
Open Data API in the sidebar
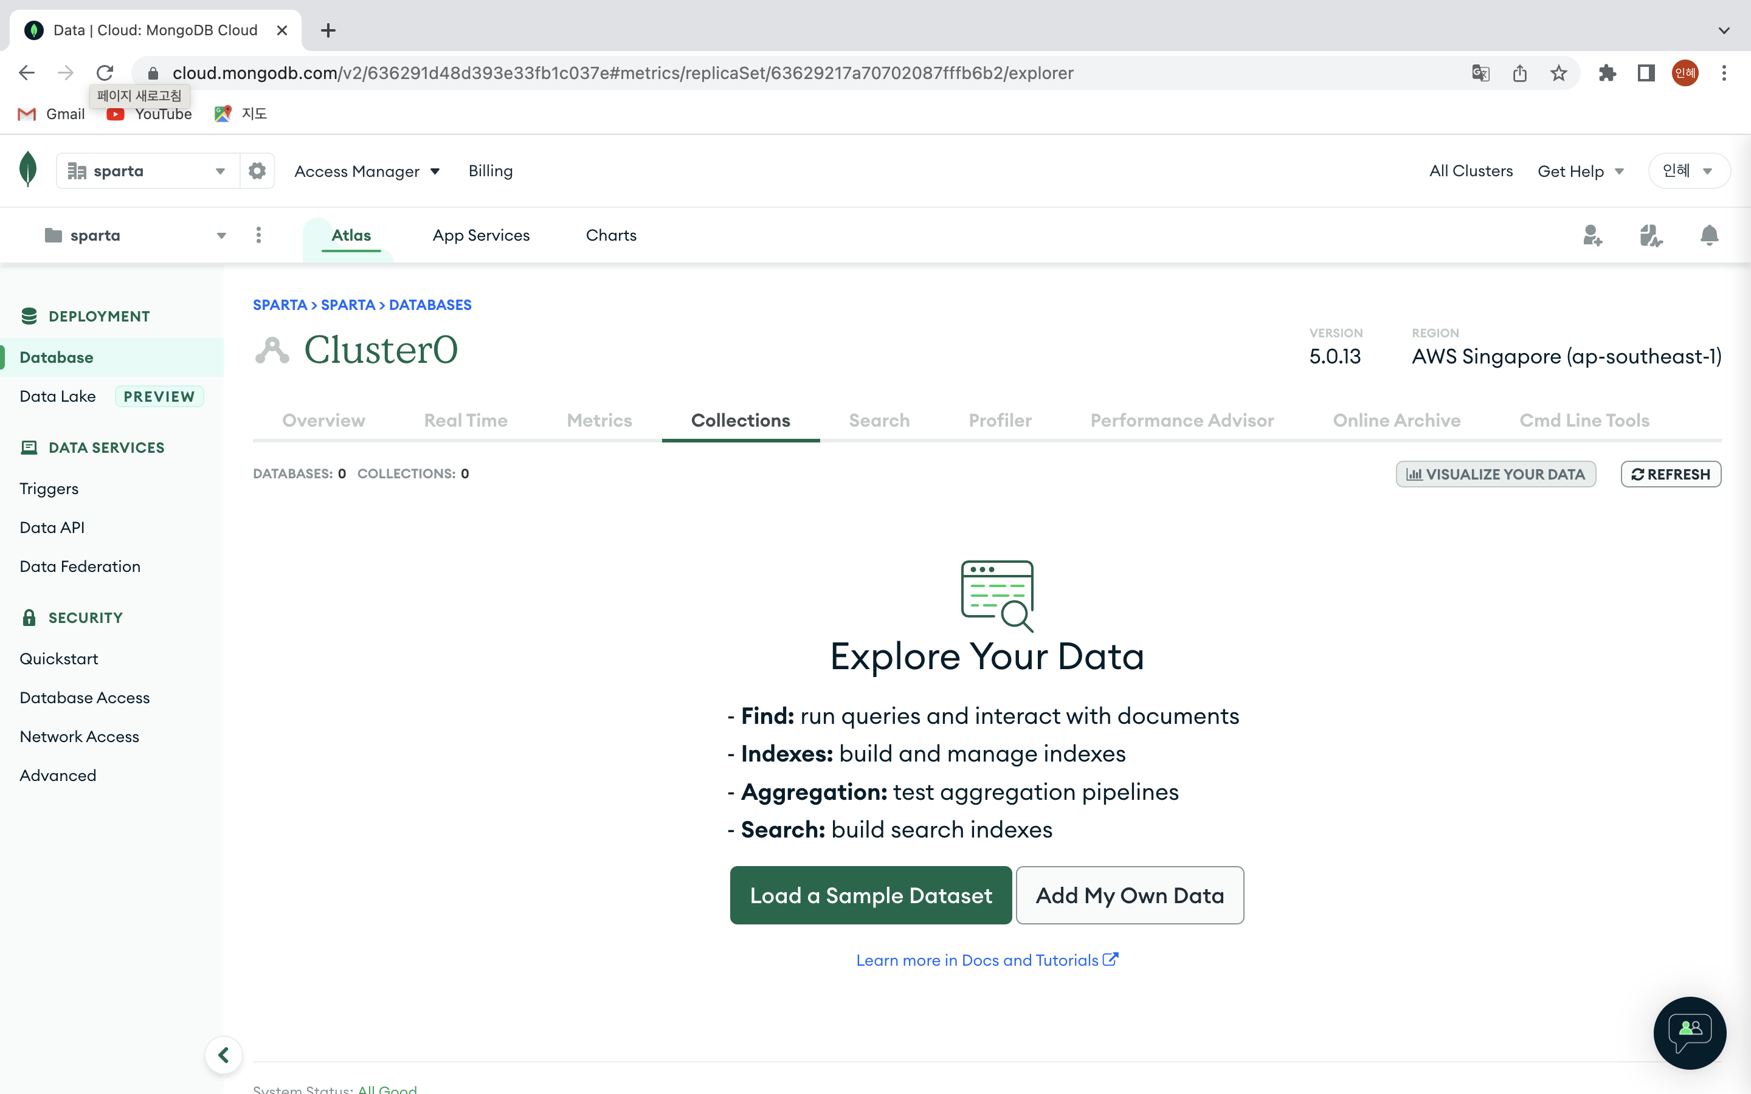[x=52, y=528]
